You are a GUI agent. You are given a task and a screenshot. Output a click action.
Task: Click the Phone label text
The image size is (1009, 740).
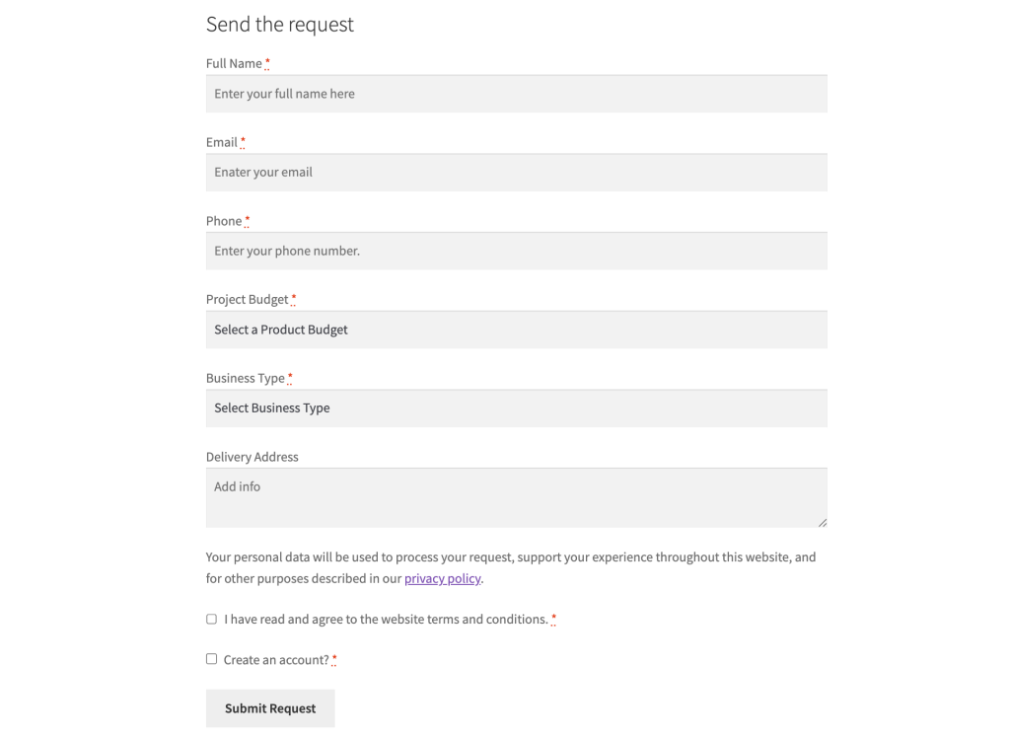tap(222, 220)
